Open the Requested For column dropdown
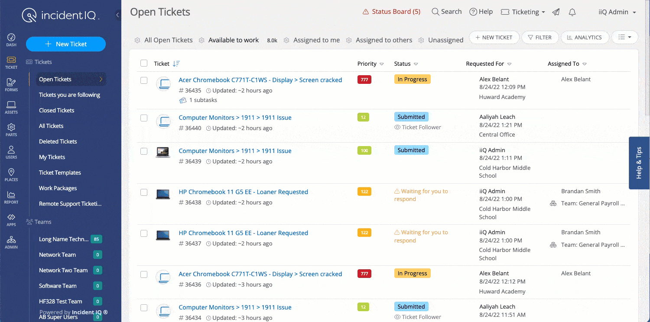This screenshot has height=322, width=650. 510,64
